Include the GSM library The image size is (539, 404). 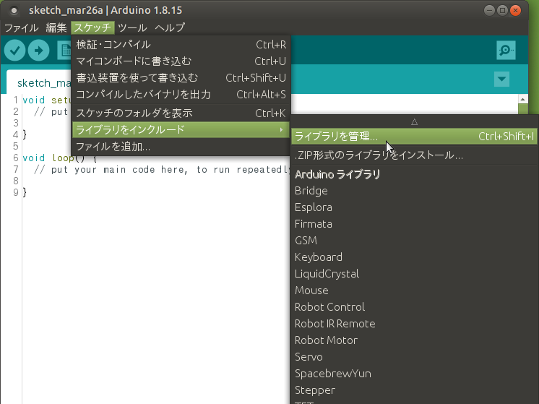(414, 241)
